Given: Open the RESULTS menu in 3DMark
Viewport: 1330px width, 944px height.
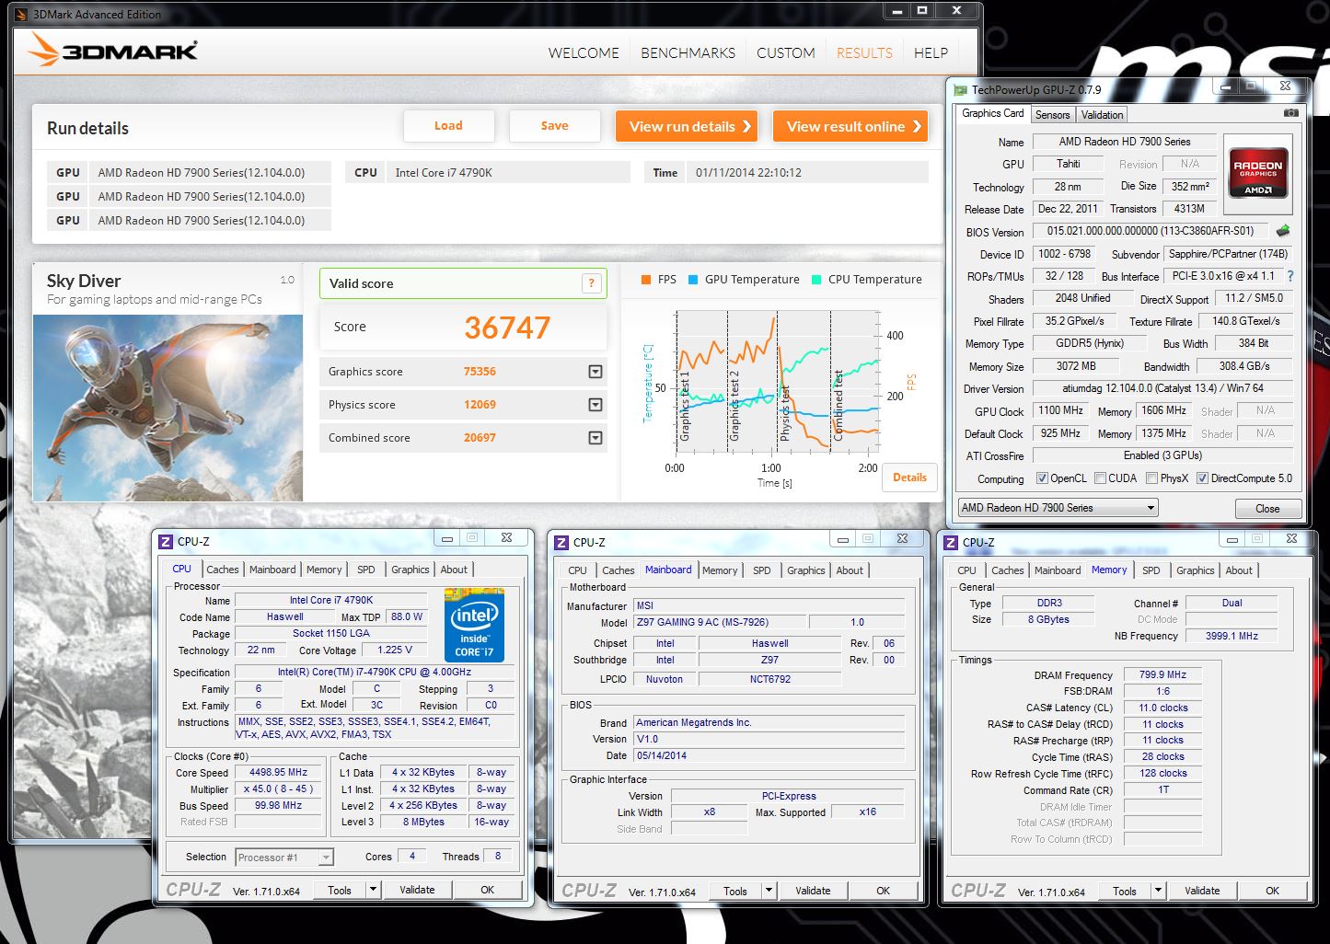Looking at the screenshot, I should coord(864,53).
